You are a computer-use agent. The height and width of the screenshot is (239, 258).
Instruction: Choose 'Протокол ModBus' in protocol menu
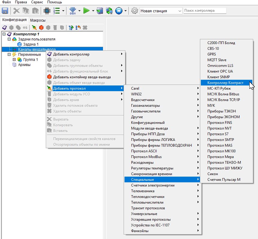[146, 157]
